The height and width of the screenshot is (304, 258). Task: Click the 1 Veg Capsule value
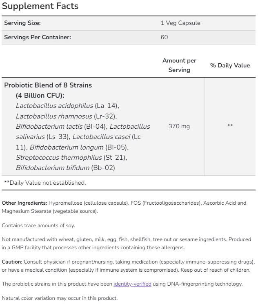[180, 23]
